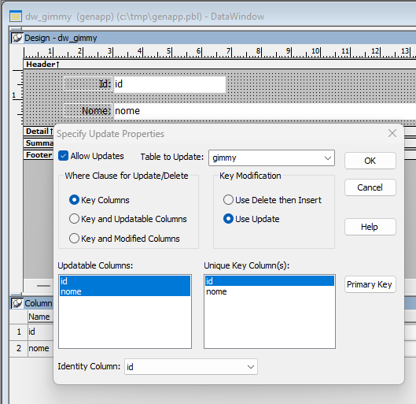Select id in Unique Key Columns list
The width and height of the screenshot is (416, 404).
tap(269, 281)
